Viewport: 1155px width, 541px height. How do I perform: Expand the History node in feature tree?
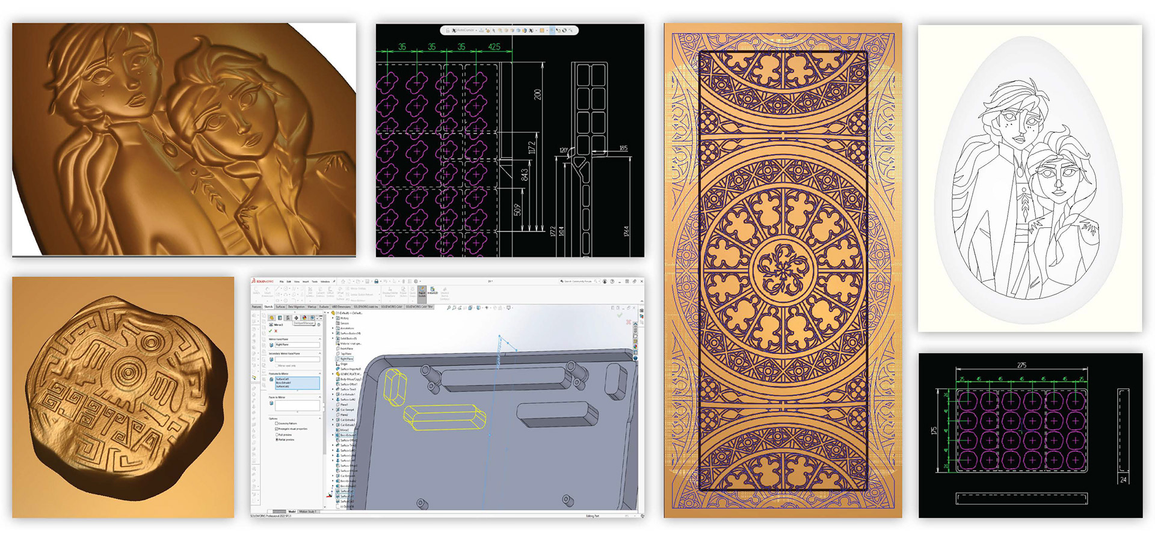coord(333,318)
